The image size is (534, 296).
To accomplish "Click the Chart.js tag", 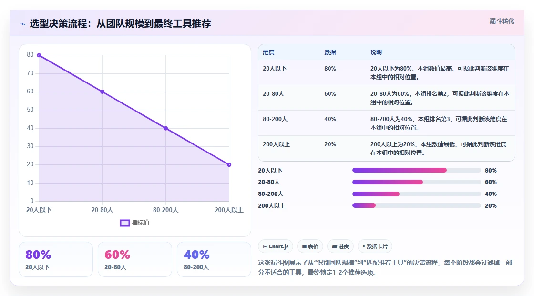I will point(276,246).
